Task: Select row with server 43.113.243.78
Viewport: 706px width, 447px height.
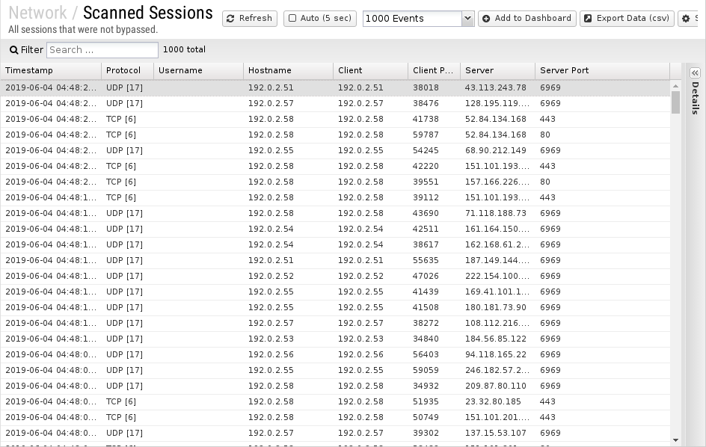Action: click(x=495, y=87)
